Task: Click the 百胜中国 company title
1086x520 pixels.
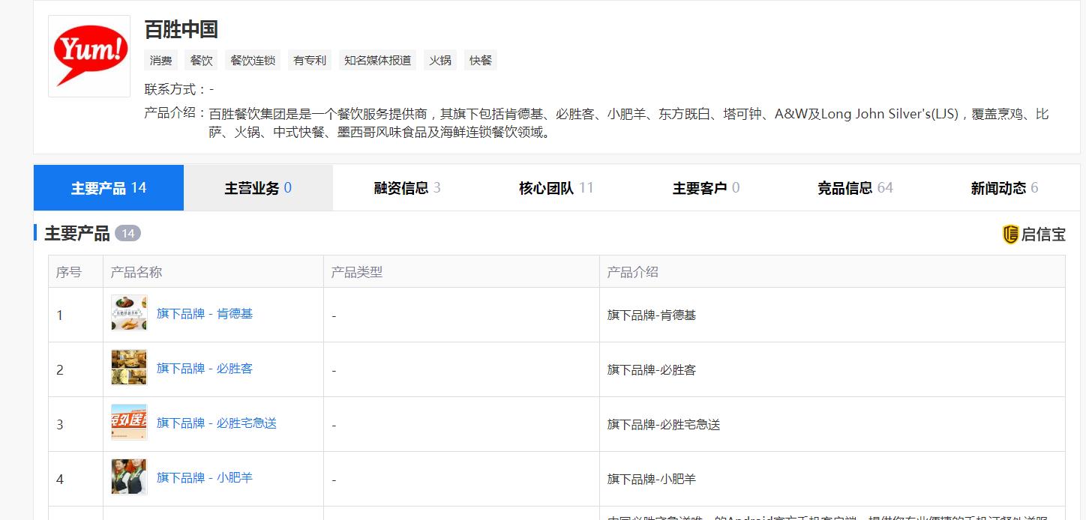Action: coord(181,29)
